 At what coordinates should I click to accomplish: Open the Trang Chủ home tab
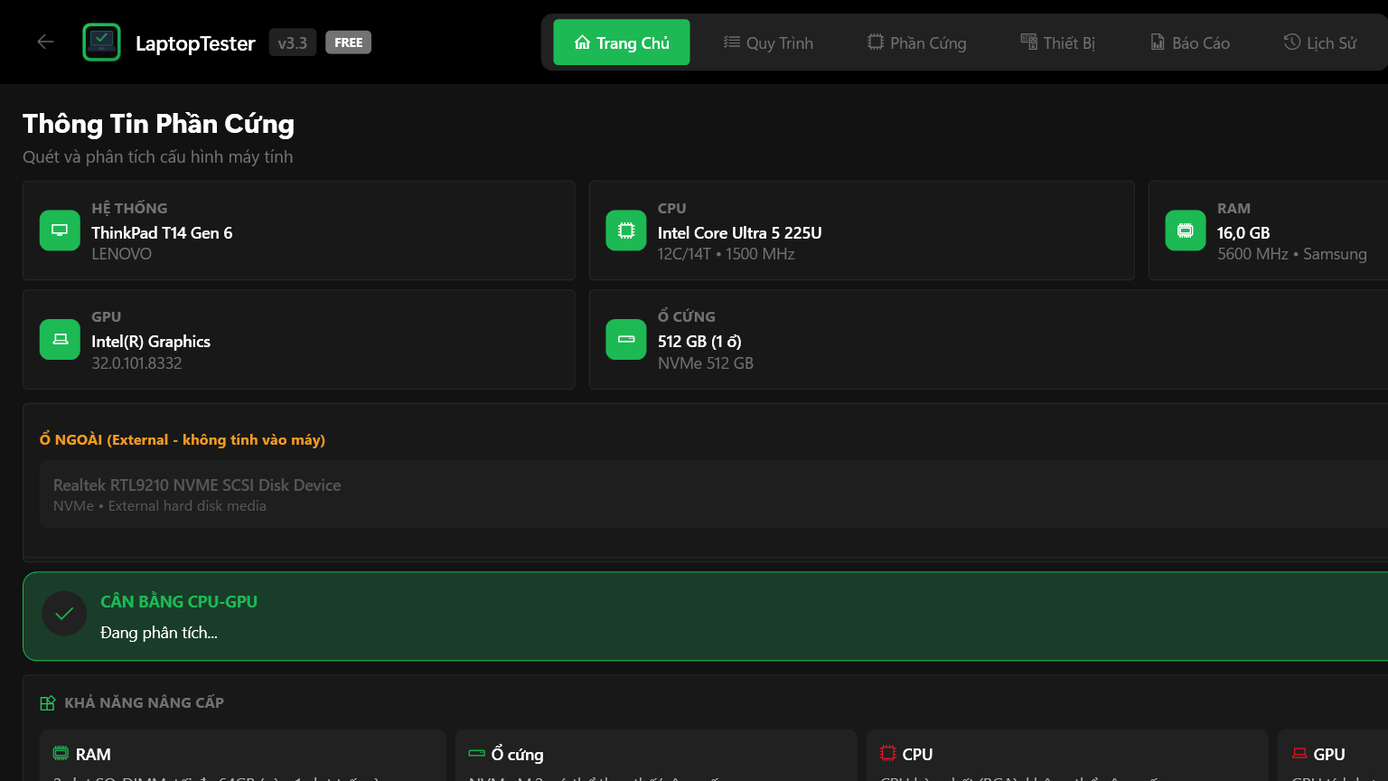click(x=622, y=42)
